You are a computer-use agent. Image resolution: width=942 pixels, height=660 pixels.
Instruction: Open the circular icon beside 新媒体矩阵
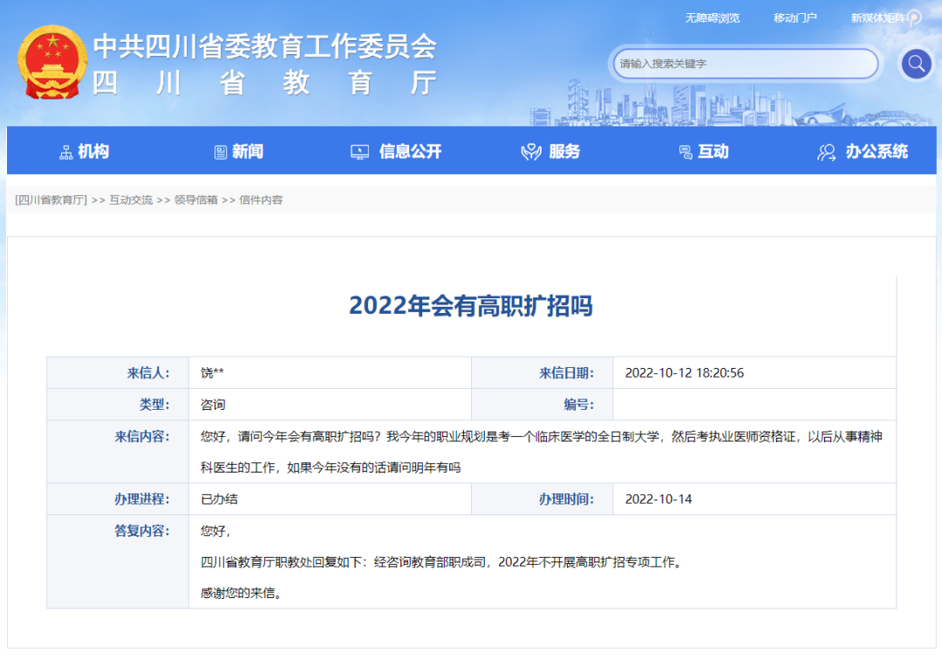(x=912, y=17)
